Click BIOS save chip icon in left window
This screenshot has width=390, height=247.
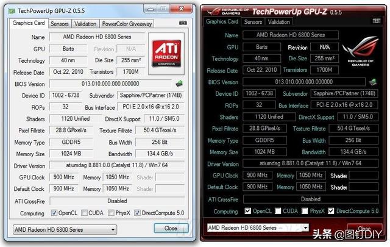pos(179,84)
